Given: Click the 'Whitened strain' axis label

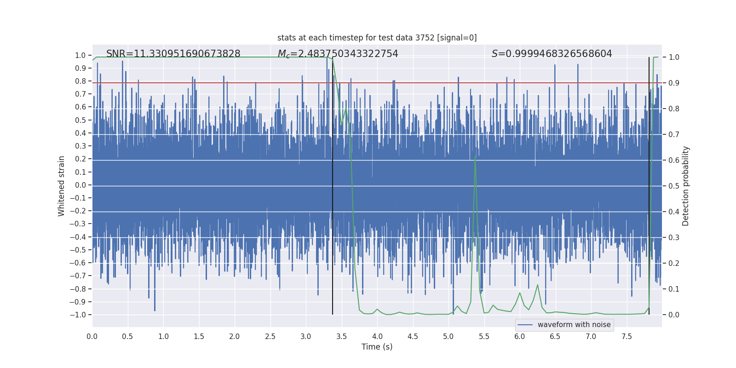Looking at the screenshot, I should point(62,186).
